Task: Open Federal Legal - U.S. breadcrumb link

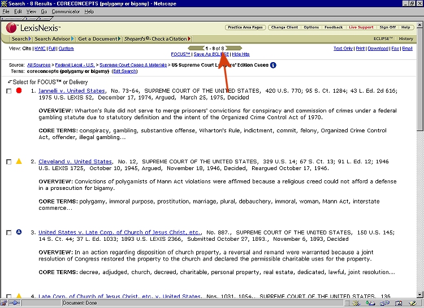Action: (x=75, y=65)
